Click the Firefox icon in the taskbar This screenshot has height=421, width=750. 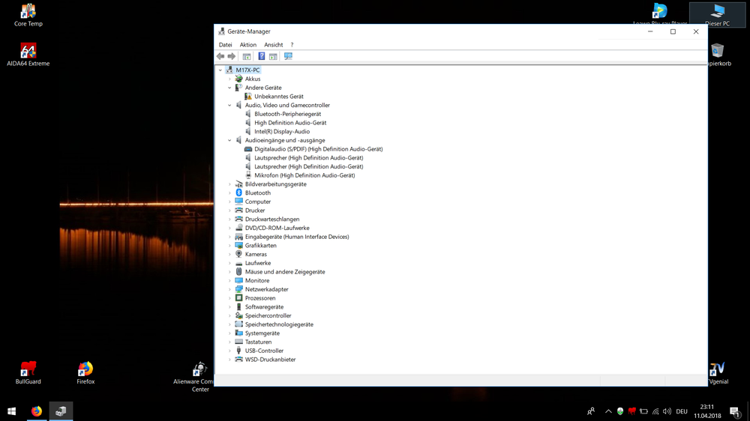click(36, 411)
